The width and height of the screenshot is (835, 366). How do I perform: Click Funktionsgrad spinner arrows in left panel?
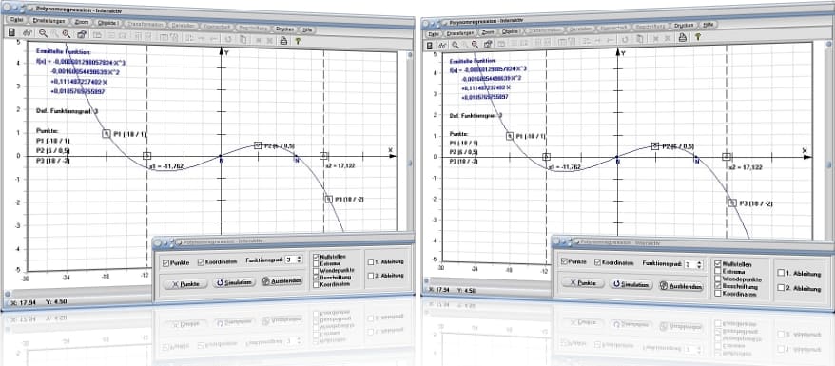click(x=299, y=260)
